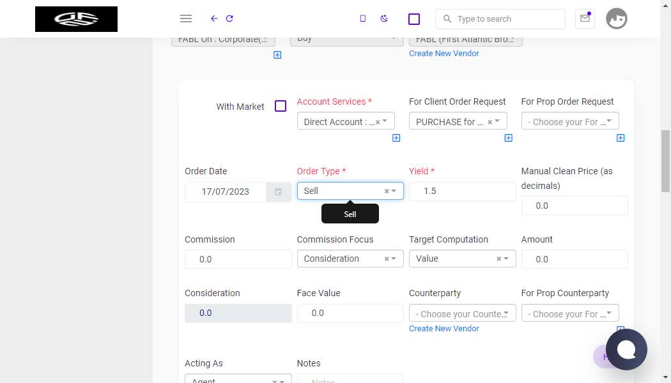Expand Account Services dropdown
The image size is (671, 383).
(385, 121)
